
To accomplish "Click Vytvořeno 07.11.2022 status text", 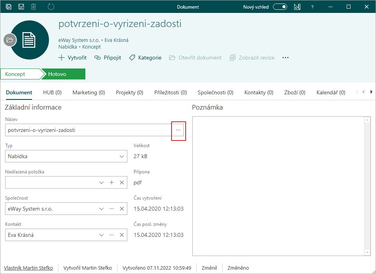I will coord(157,268).
